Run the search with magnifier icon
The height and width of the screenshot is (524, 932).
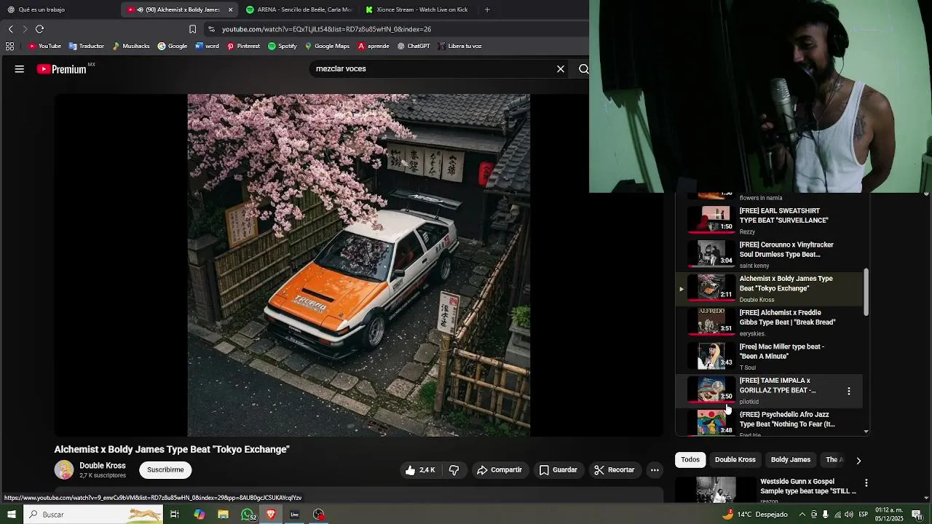[x=583, y=69]
